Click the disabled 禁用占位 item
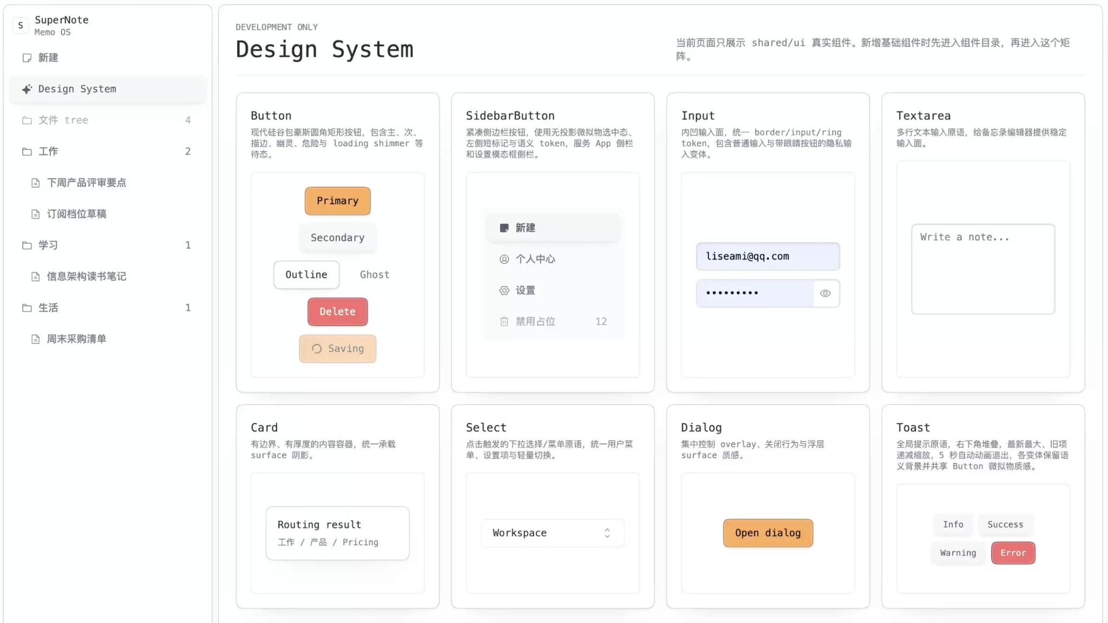This screenshot has width=1108, height=623. coord(553,322)
